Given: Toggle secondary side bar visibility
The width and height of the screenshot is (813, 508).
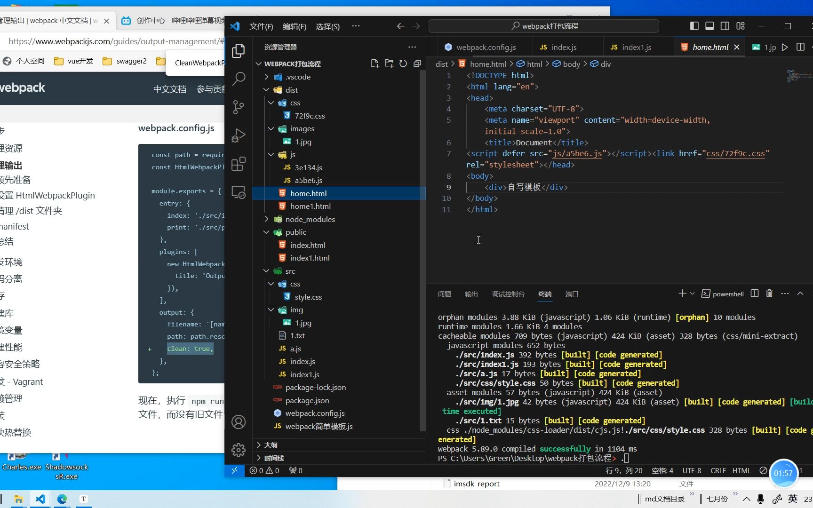Looking at the screenshot, I should click(725, 26).
